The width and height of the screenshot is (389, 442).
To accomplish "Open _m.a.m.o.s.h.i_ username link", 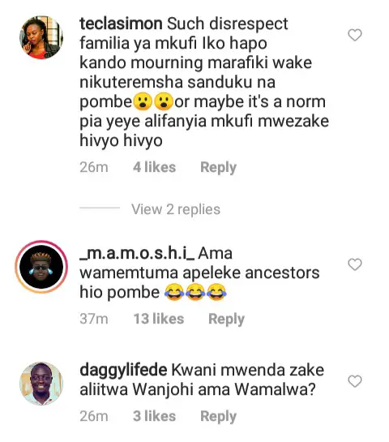I will [137, 253].
